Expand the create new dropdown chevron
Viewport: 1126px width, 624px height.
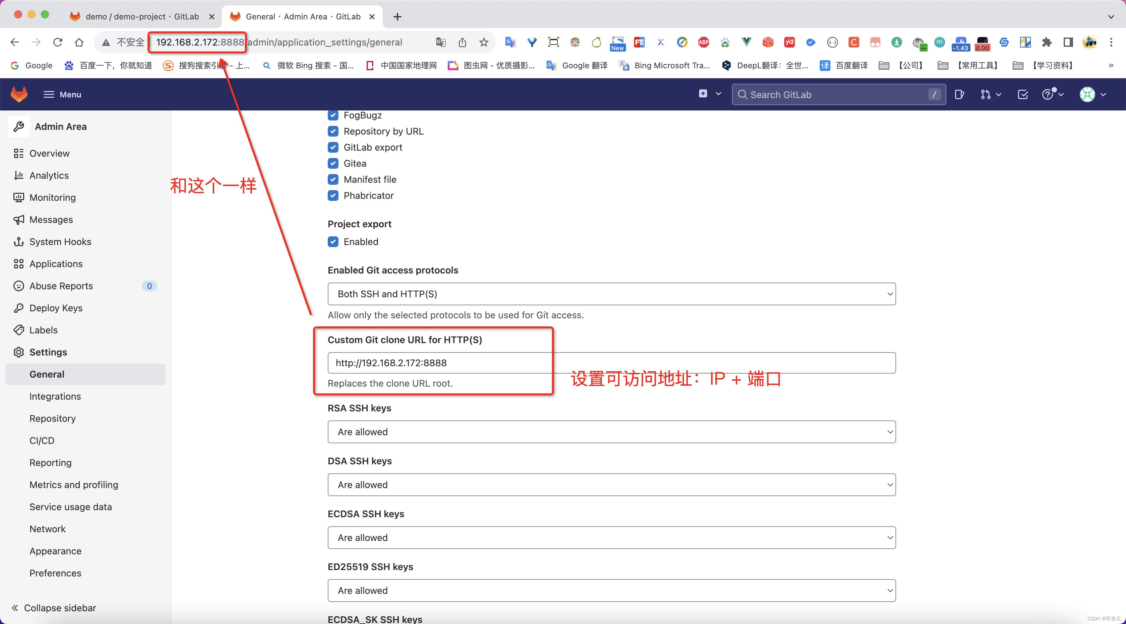(718, 94)
